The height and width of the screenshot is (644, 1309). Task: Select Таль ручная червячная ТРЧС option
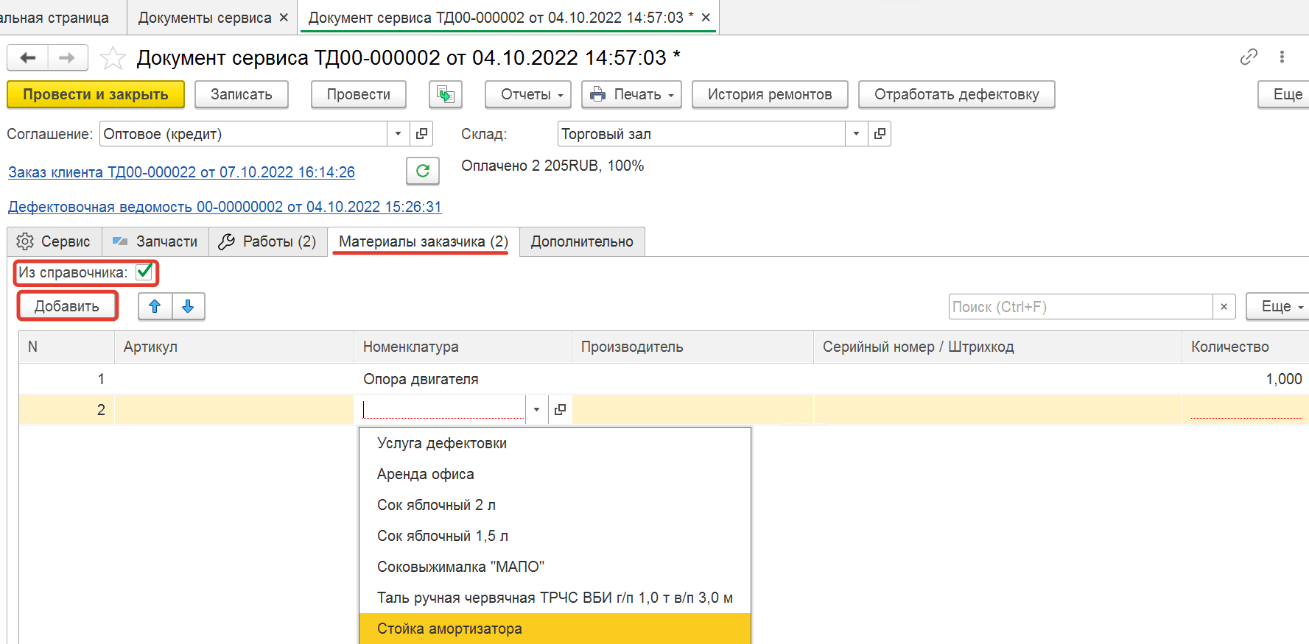pos(555,598)
